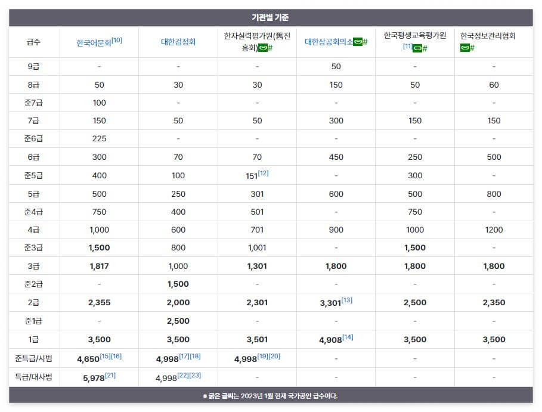Select the 1급 row label
This screenshot has width=542, height=412.
33,340
